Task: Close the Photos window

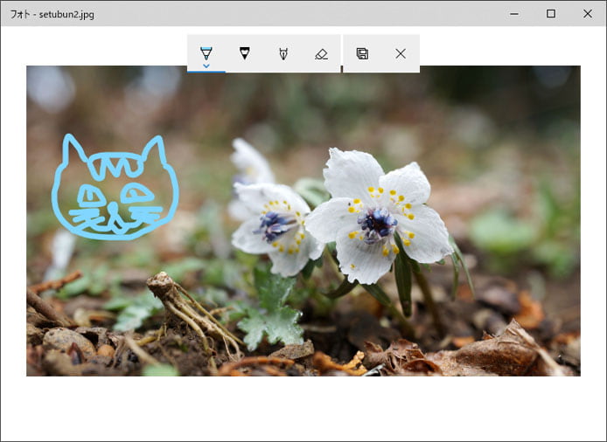Action: click(588, 13)
